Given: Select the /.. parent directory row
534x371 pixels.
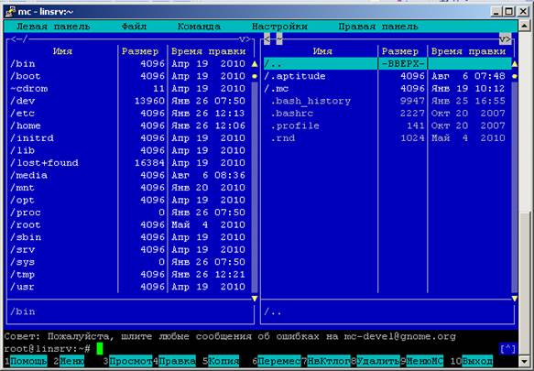Looking at the screenshot, I should [x=387, y=64].
